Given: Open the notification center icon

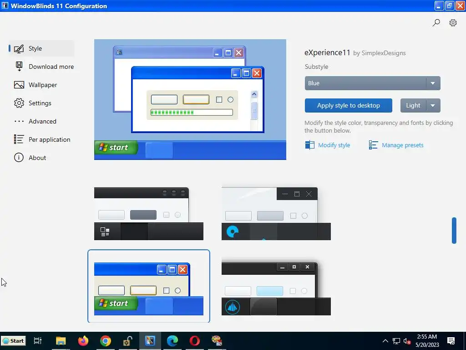Looking at the screenshot, I should 451,341.
